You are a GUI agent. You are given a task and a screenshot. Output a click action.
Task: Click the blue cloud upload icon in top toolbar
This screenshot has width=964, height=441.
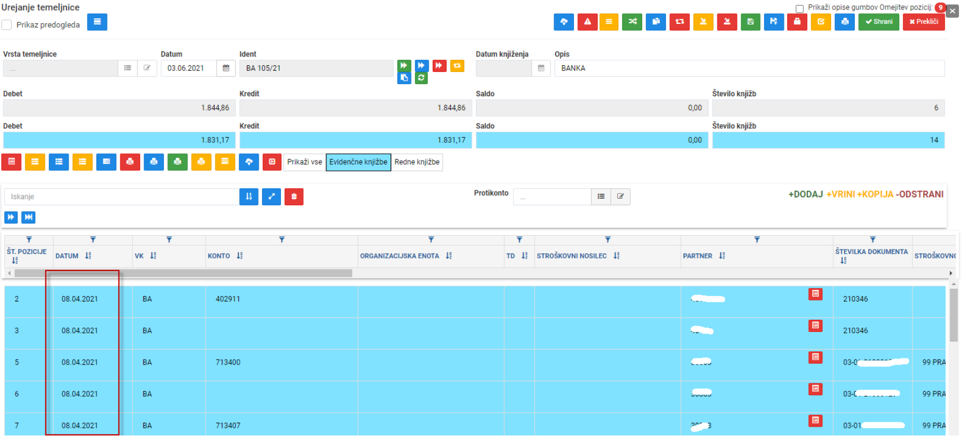tap(564, 22)
